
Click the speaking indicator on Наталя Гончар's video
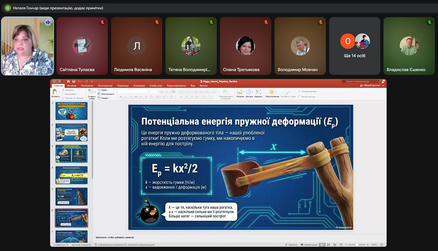tap(48, 22)
